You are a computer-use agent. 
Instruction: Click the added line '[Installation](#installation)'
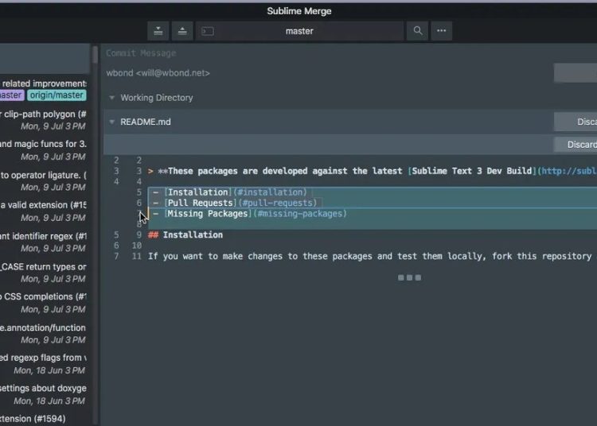(x=235, y=192)
